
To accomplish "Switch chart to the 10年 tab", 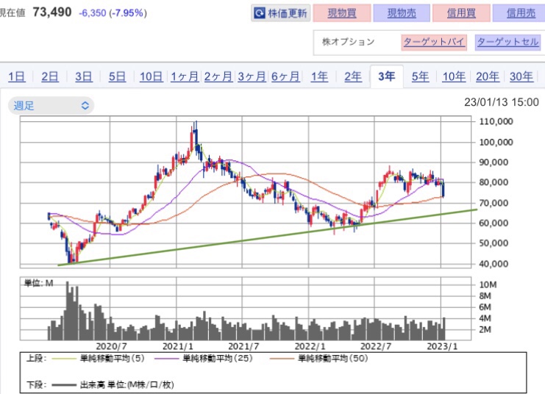I will 454,76.
